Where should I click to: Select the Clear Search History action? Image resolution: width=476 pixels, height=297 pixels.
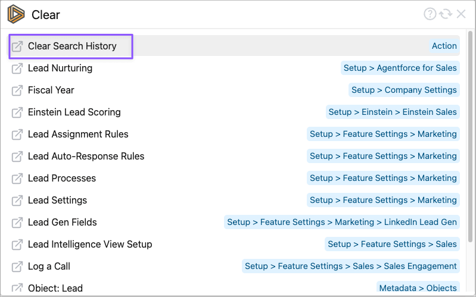click(x=72, y=46)
